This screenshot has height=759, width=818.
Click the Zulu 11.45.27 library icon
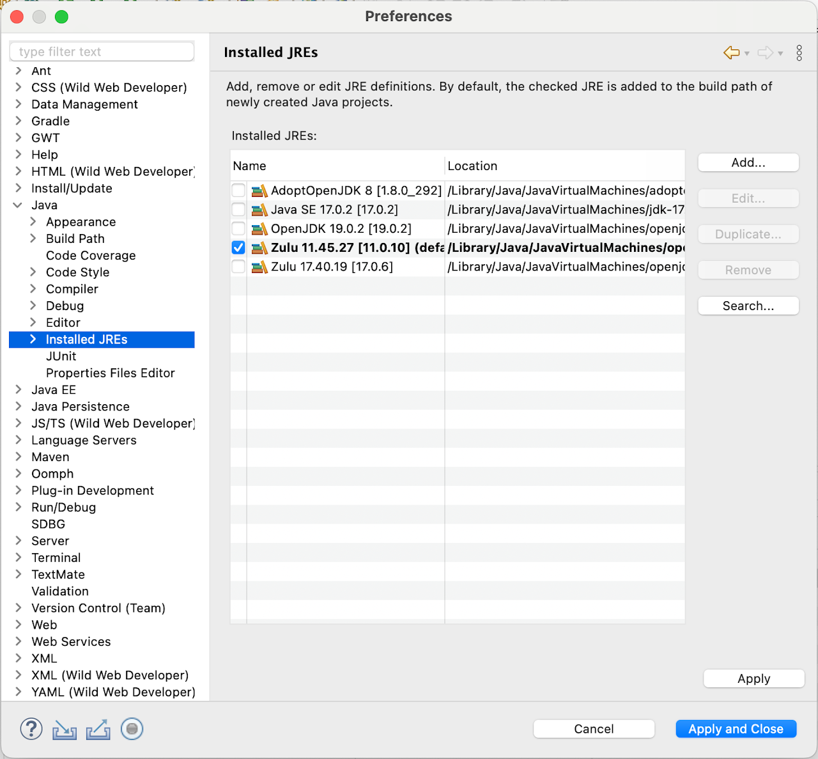coord(259,247)
